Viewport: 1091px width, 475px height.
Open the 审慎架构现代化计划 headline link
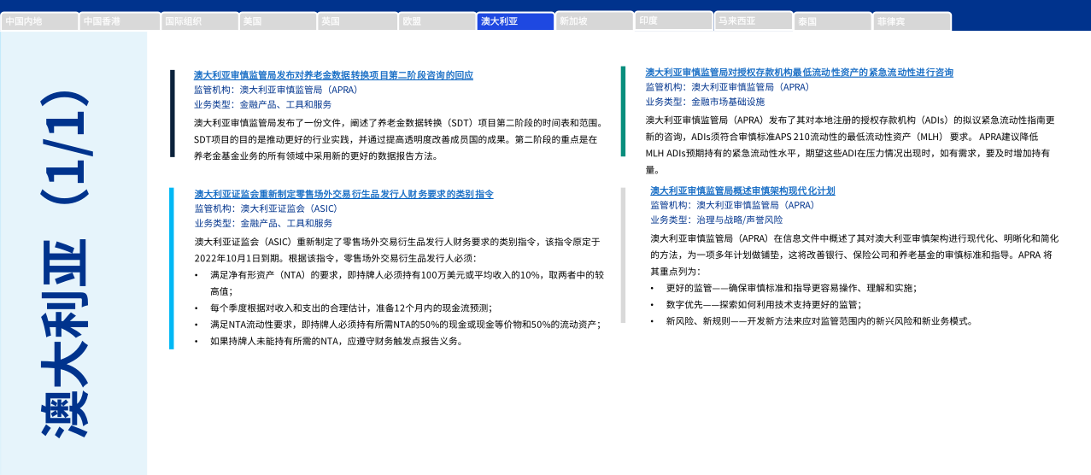pos(742,191)
